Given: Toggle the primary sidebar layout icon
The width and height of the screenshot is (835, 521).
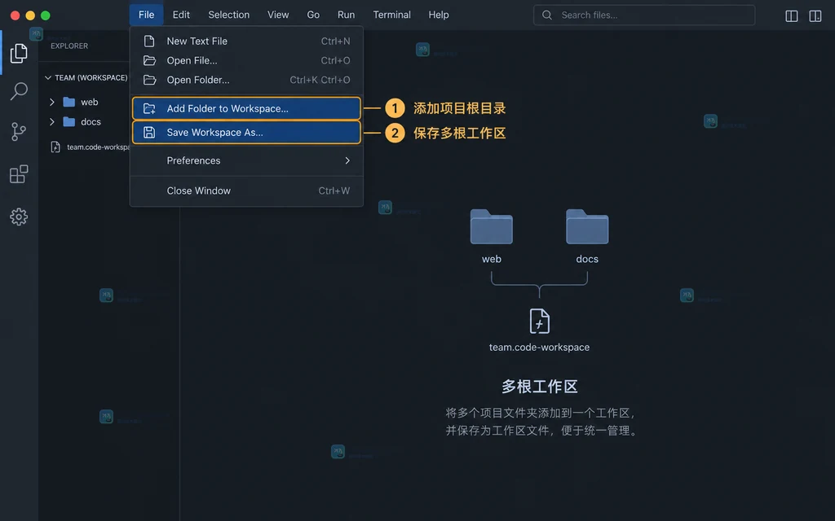Looking at the screenshot, I should (791, 16).
